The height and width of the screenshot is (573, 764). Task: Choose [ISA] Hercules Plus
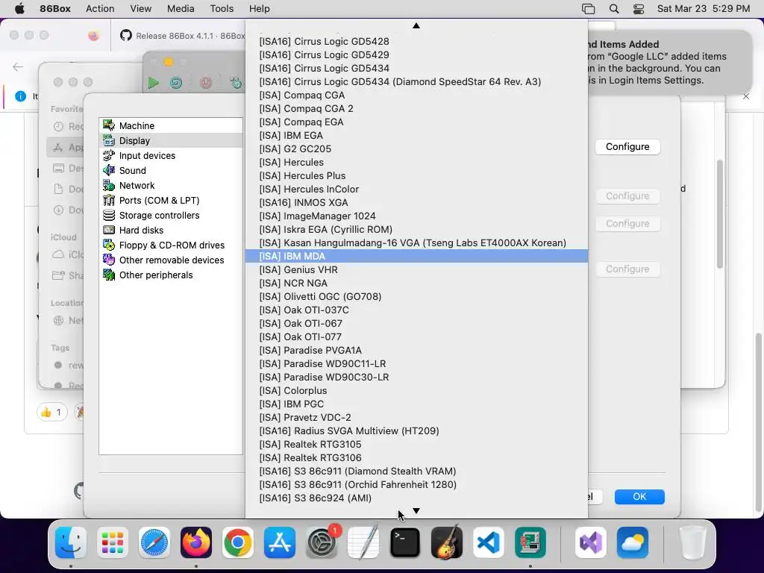416,175
